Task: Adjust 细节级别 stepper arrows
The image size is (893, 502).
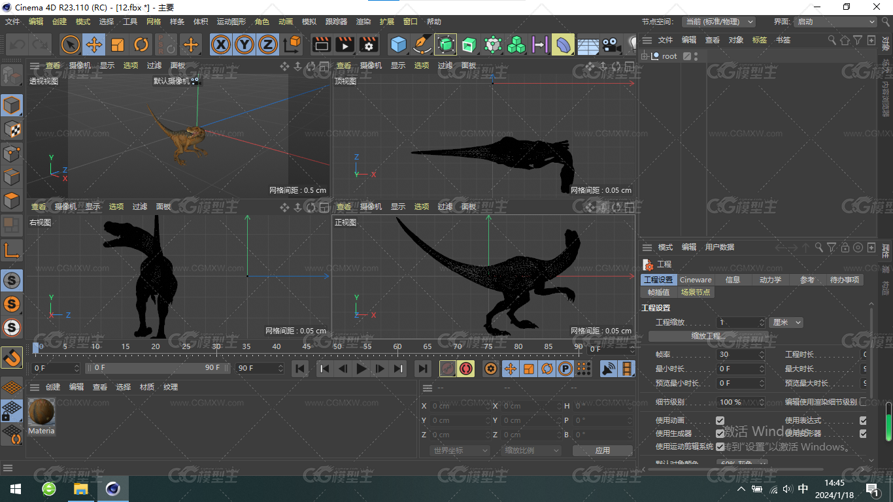Action: [762, 402]
